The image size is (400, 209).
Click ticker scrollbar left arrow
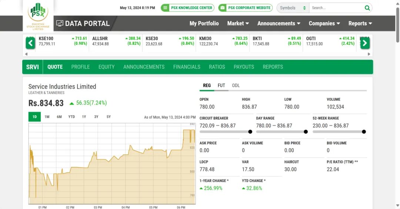[x=26, y=54]
